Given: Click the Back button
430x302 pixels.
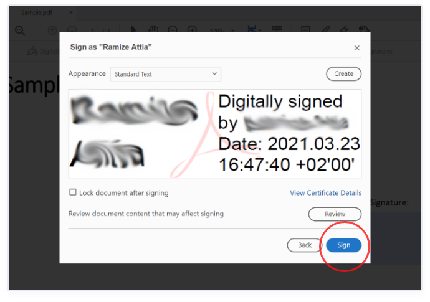Looking at the screenshot, I should click(304, 245).
